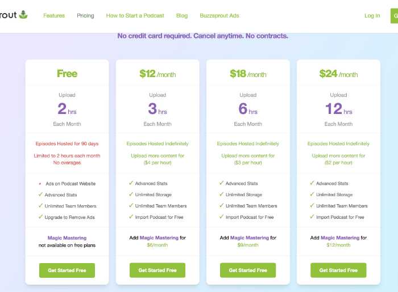The image size is (398, 292).
Task: Visit the Blog navigation link
Action: tap(182, 16)
